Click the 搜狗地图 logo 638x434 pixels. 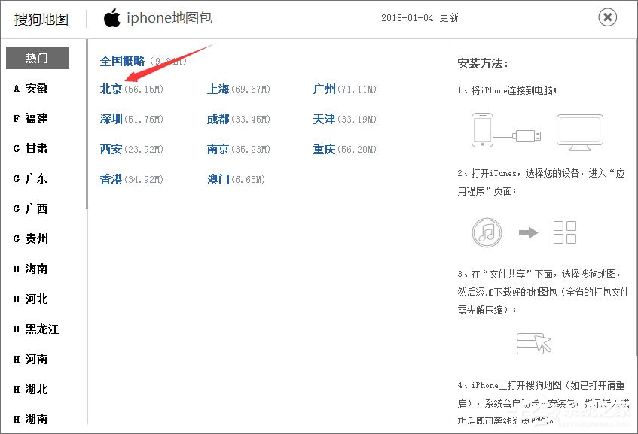[41, 18]
